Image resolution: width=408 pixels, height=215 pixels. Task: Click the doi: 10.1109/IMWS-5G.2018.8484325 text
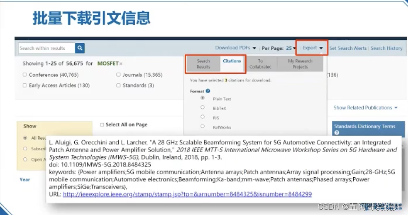pyautogui.click(x=100, y=164)
